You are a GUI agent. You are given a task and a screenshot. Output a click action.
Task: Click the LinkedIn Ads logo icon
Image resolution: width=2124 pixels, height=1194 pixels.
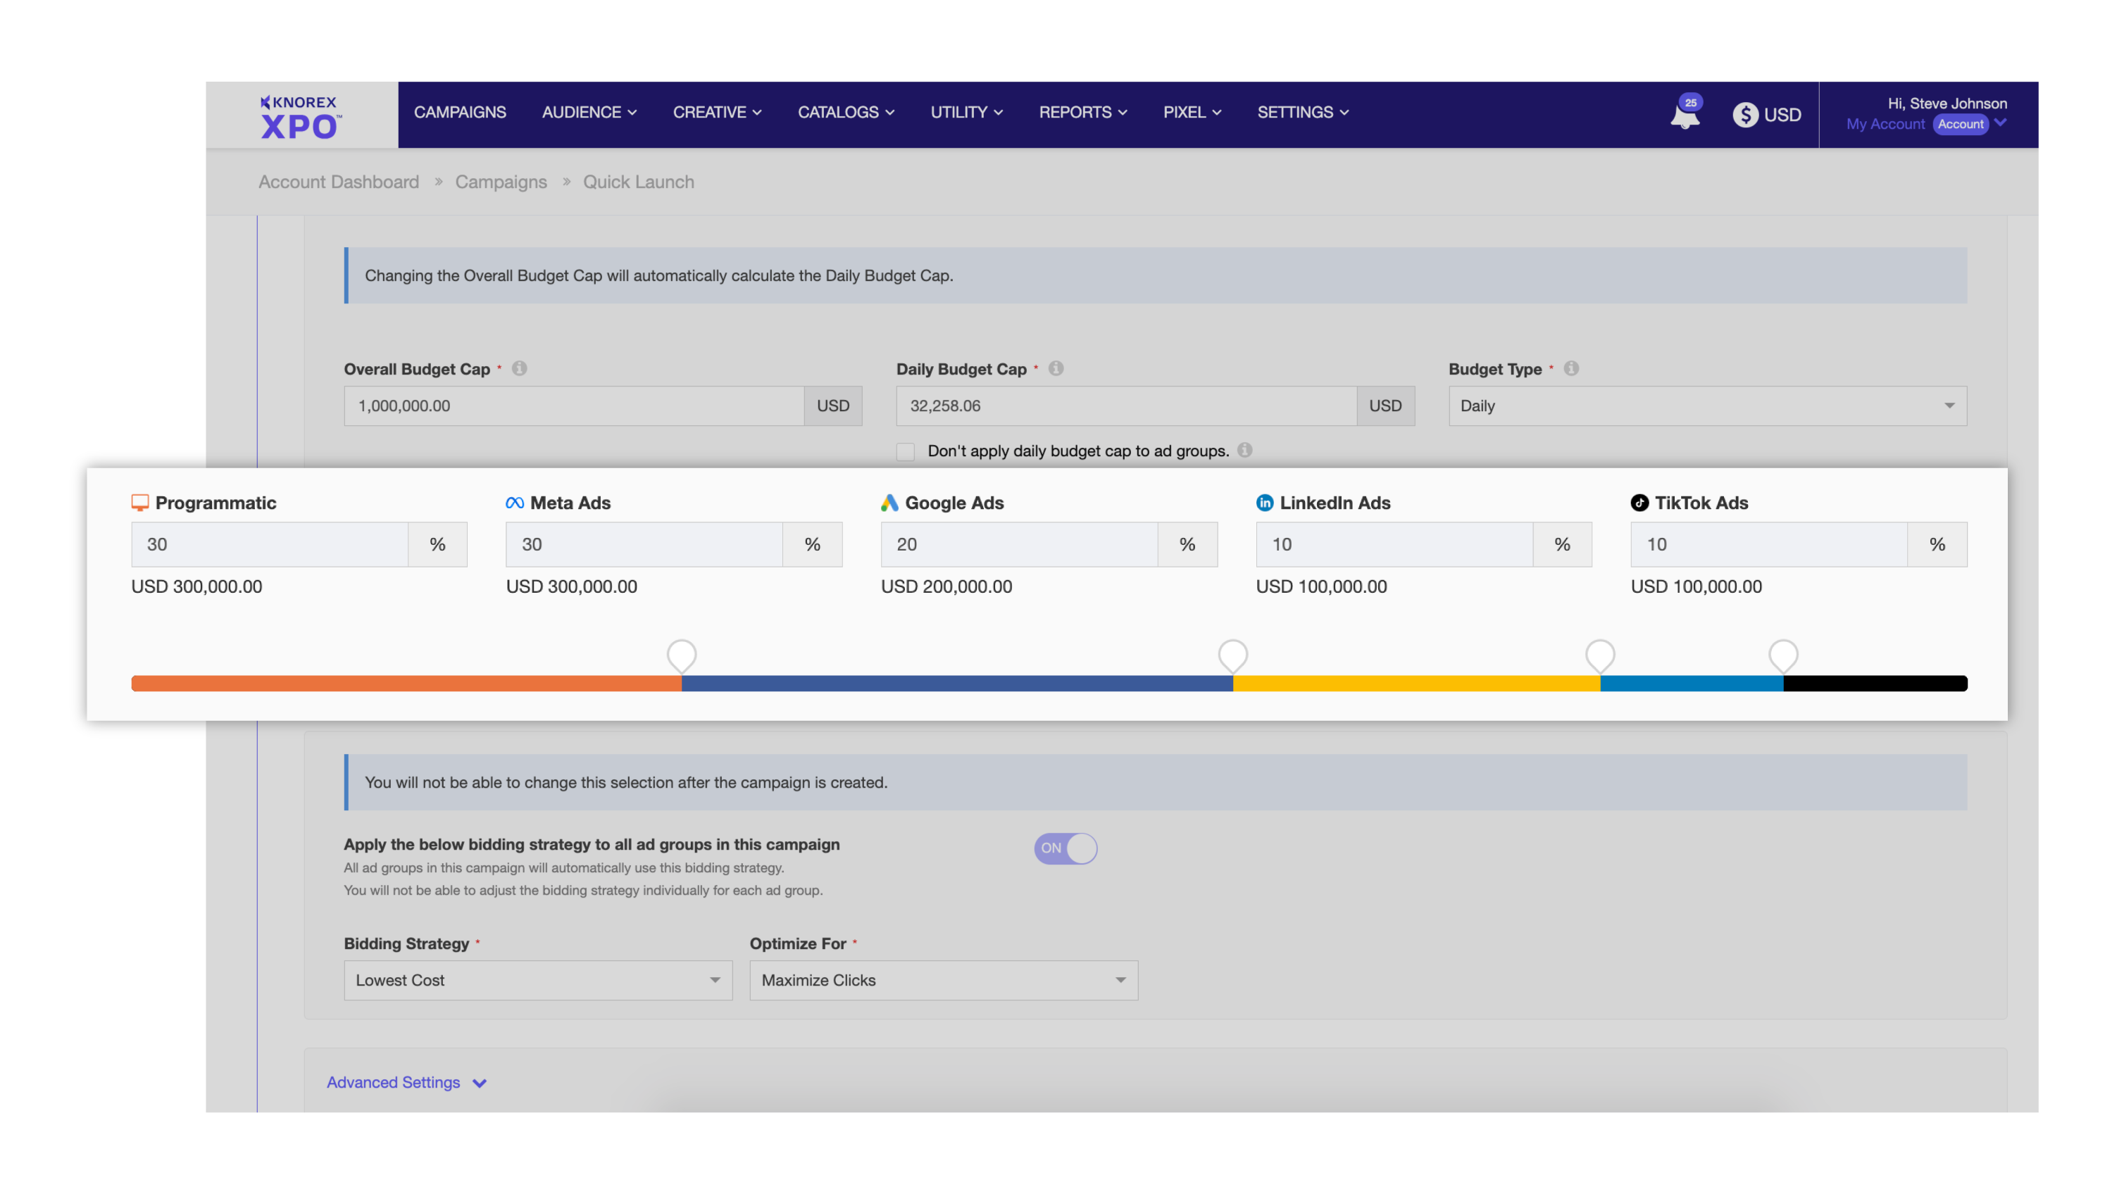(1264, 503)
